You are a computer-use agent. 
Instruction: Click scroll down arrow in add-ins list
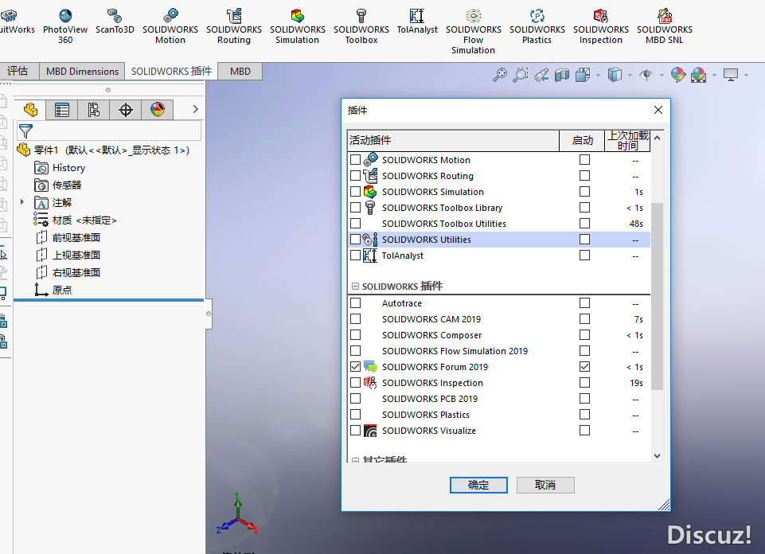[x=657, y=456]
